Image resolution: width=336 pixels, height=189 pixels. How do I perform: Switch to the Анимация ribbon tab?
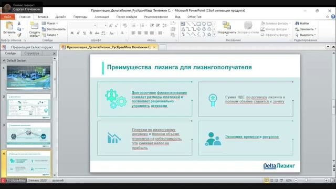[102, 17]
